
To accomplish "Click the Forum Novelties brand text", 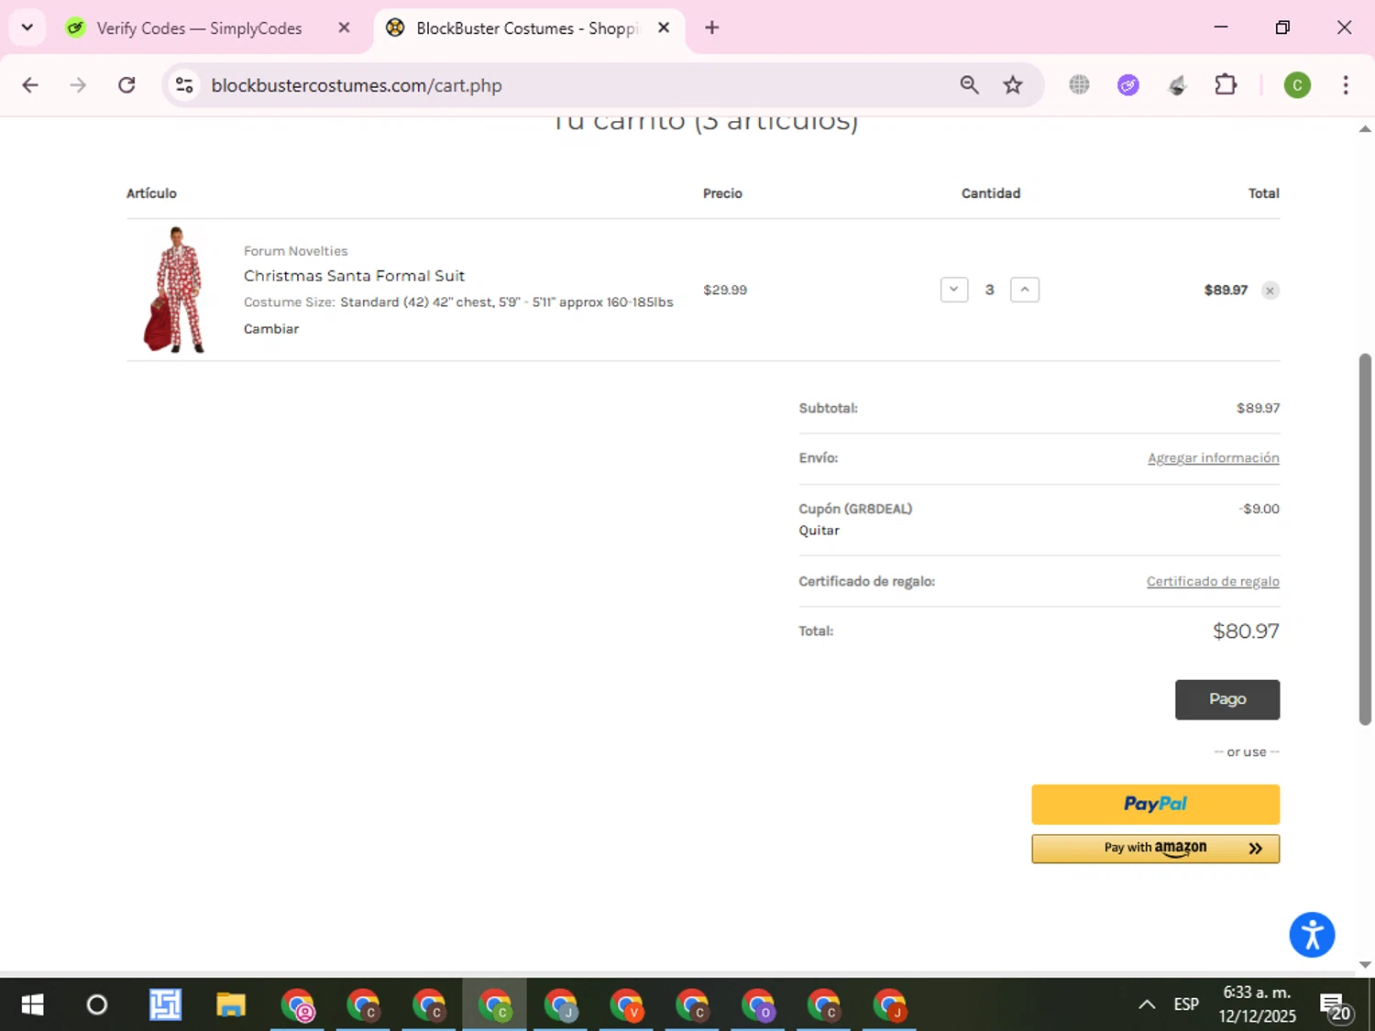I will pyautogui.click(x=295, y=251).
